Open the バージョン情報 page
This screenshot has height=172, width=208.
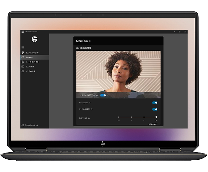click(x=31, y=71)
